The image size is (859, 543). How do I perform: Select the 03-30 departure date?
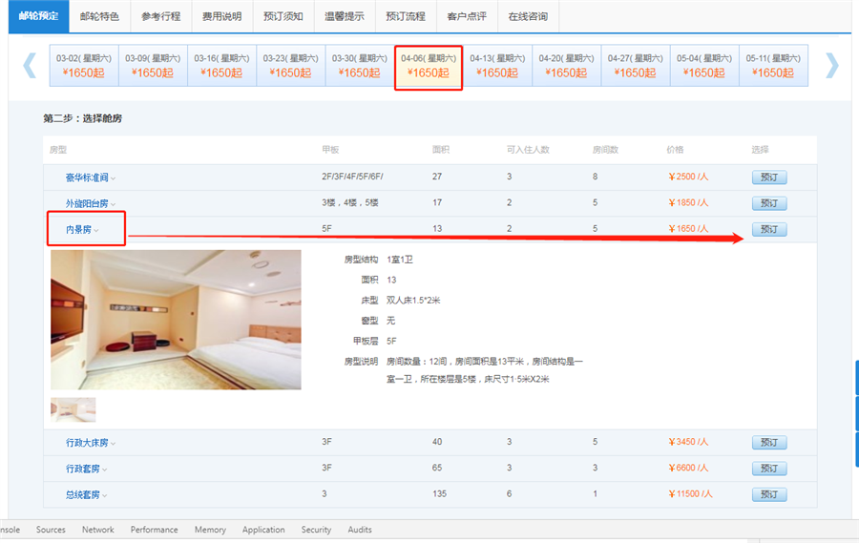point(360,66)
